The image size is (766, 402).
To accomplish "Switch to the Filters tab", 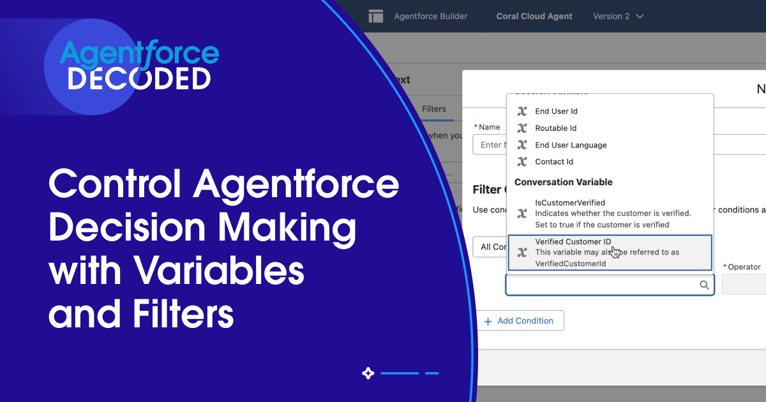I will [434, 109].
